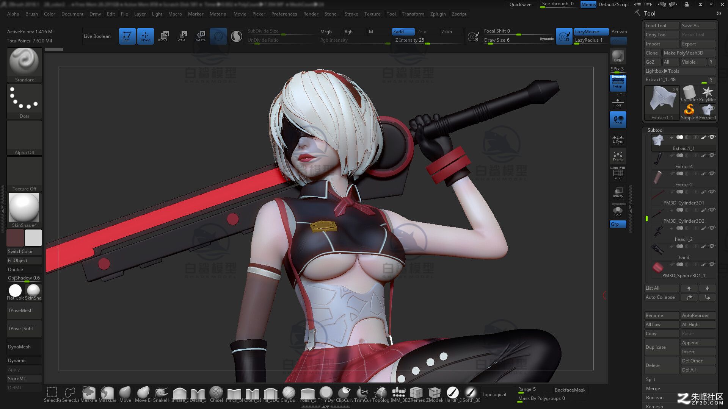Toggle the Zadd mode button
Screen dimensions: 728x409
tap(403, 31)
